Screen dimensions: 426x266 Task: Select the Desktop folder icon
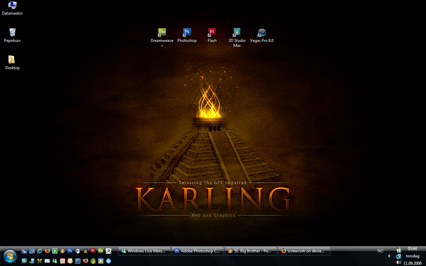[12, 63]
